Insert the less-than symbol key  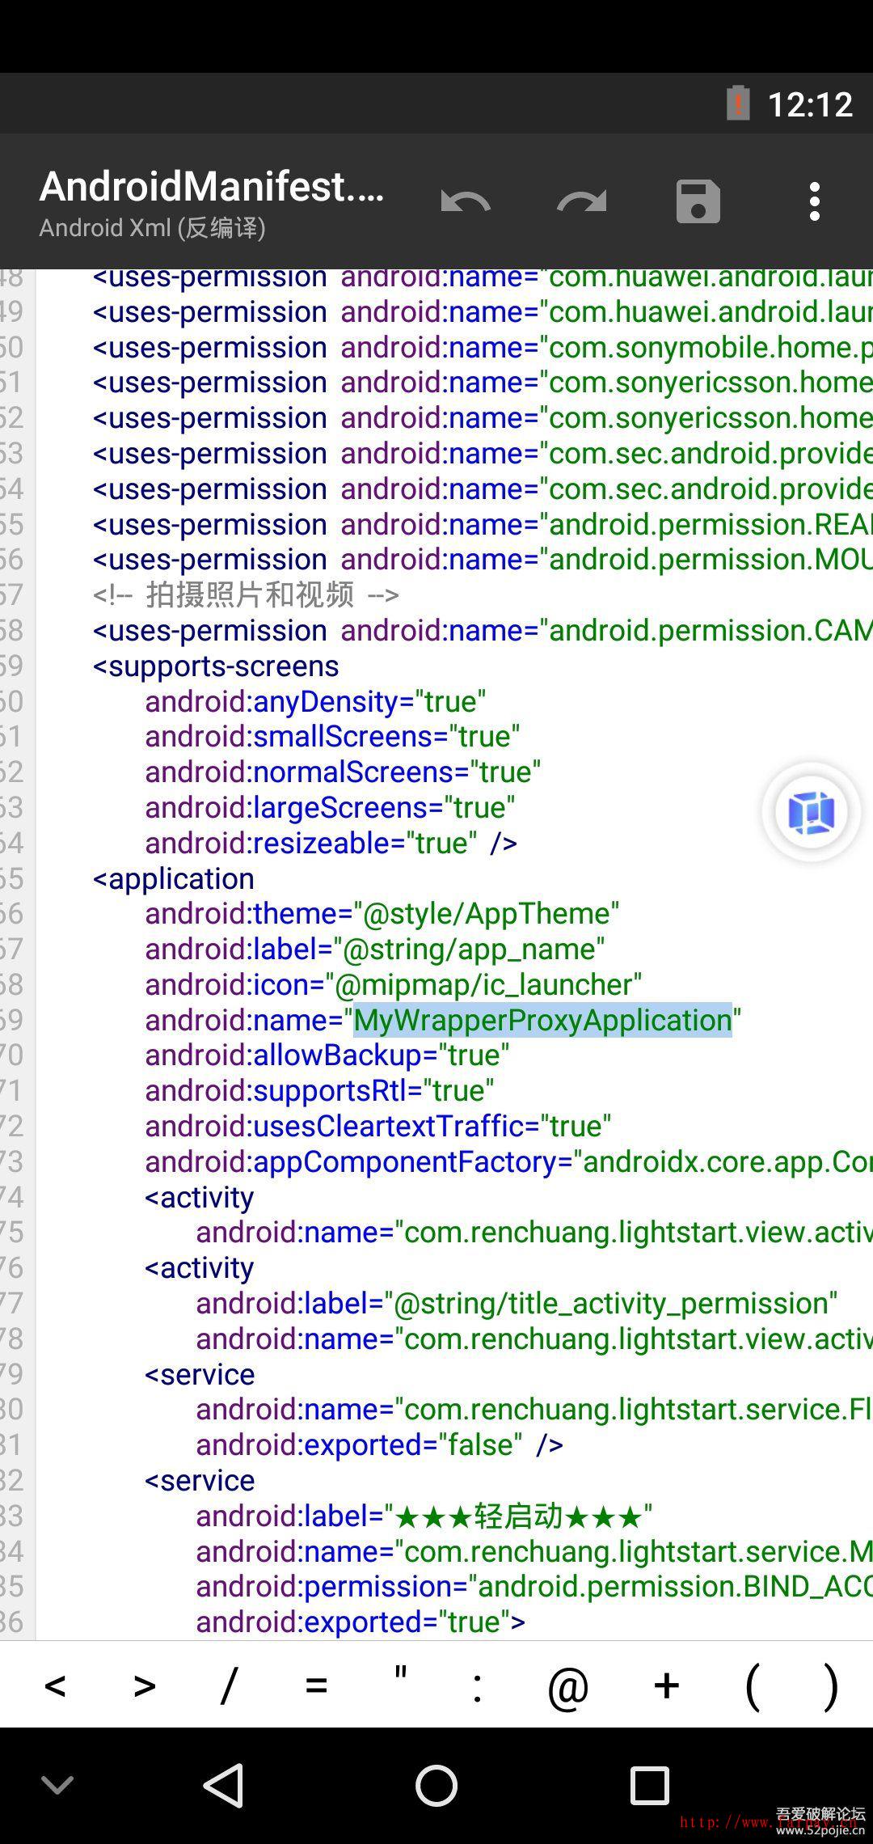(55, 1686)
